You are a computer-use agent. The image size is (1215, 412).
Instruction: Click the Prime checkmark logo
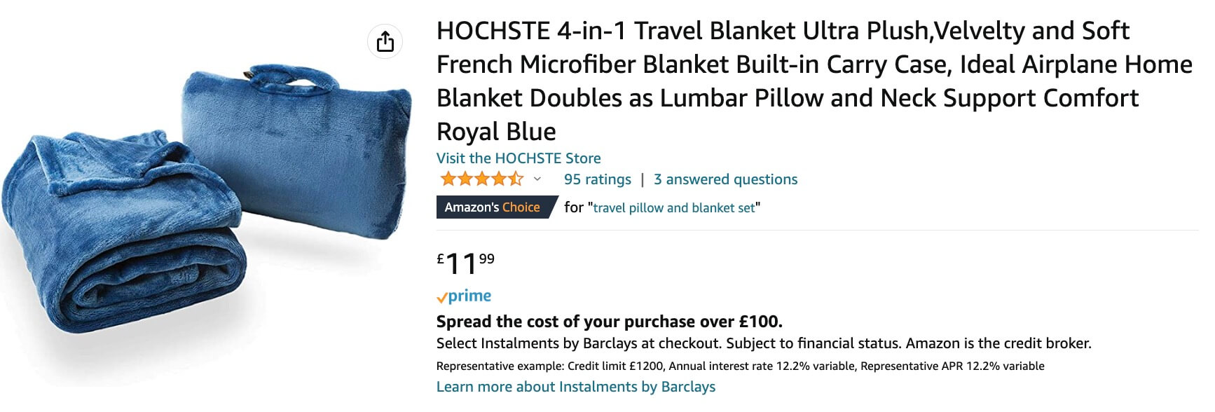pos(464,296)
